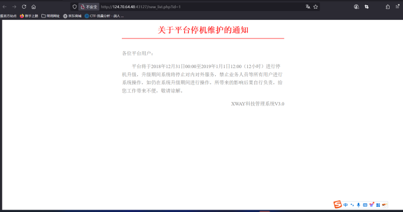Viewport: 403px width, 212px height.
Task: Reload the current page
Action: [x=24, y=7]
